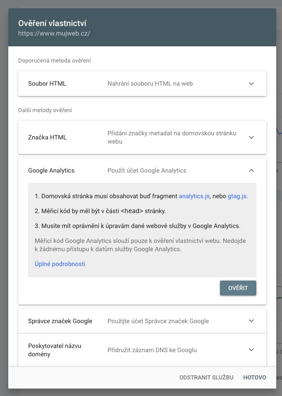282x396 pixels.
Task: Click the 'Nahrání souboru HTML na web' description
Action: tap(150, 84)
